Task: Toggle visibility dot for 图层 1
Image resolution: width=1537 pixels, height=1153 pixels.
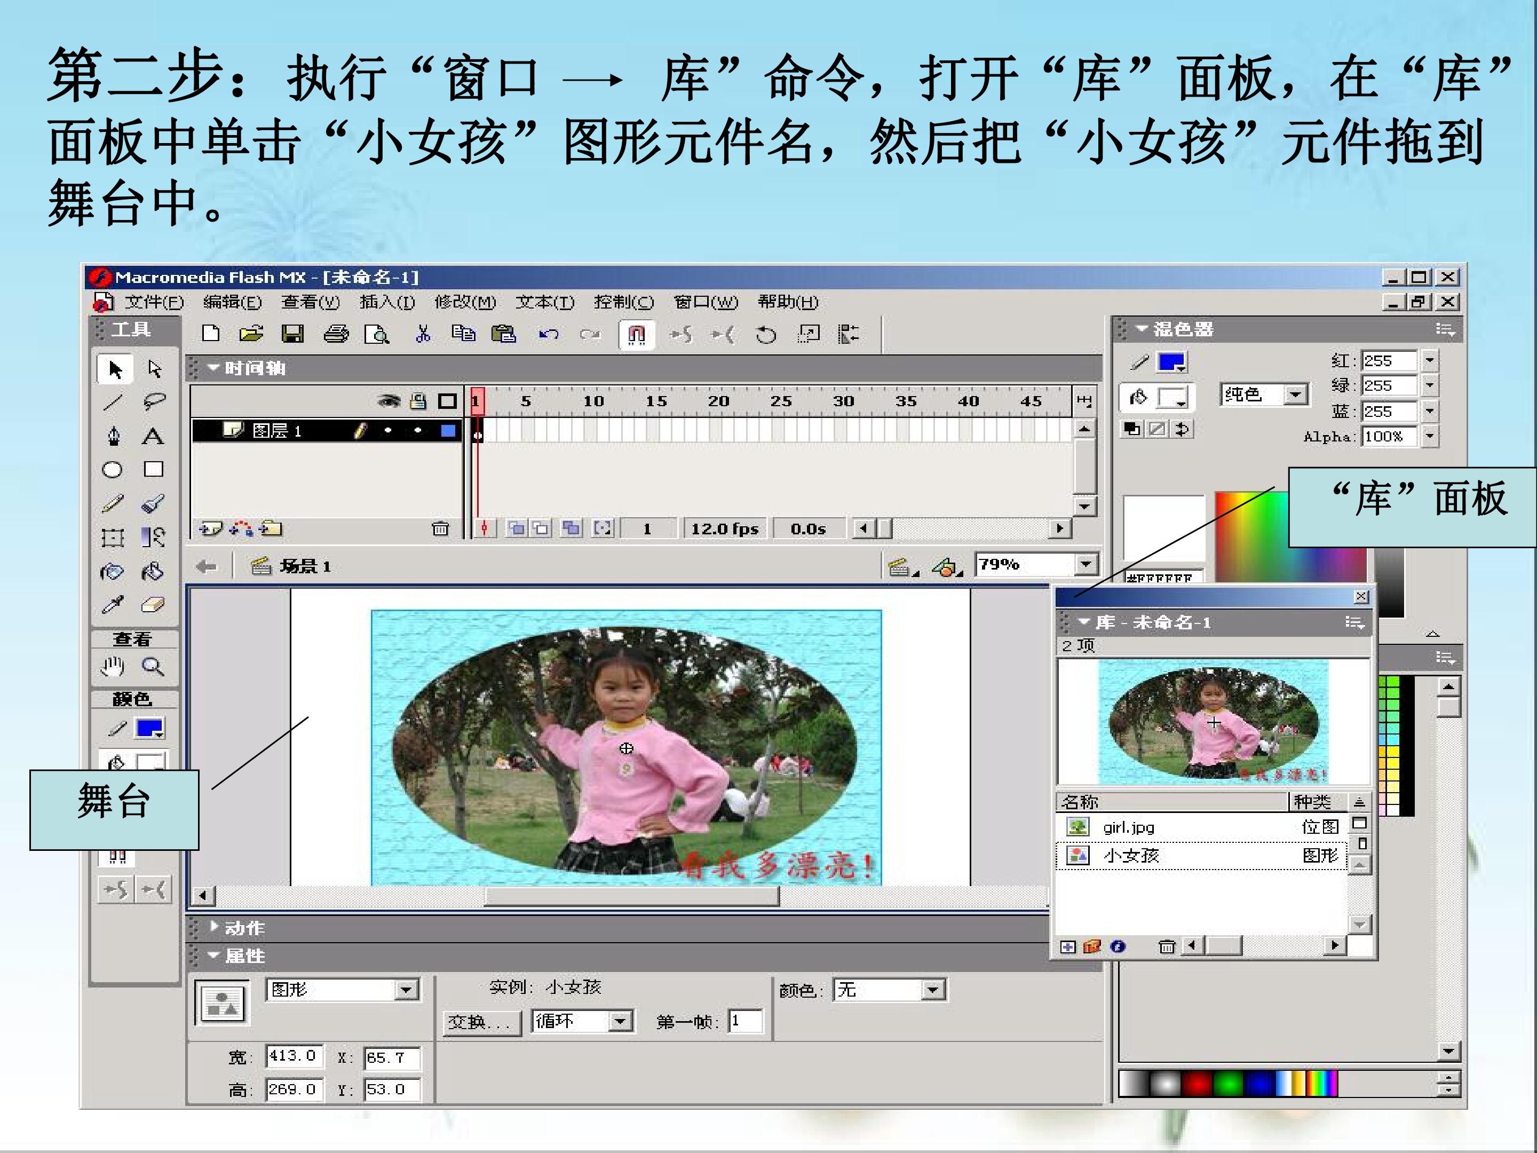Action: (388, 431)
